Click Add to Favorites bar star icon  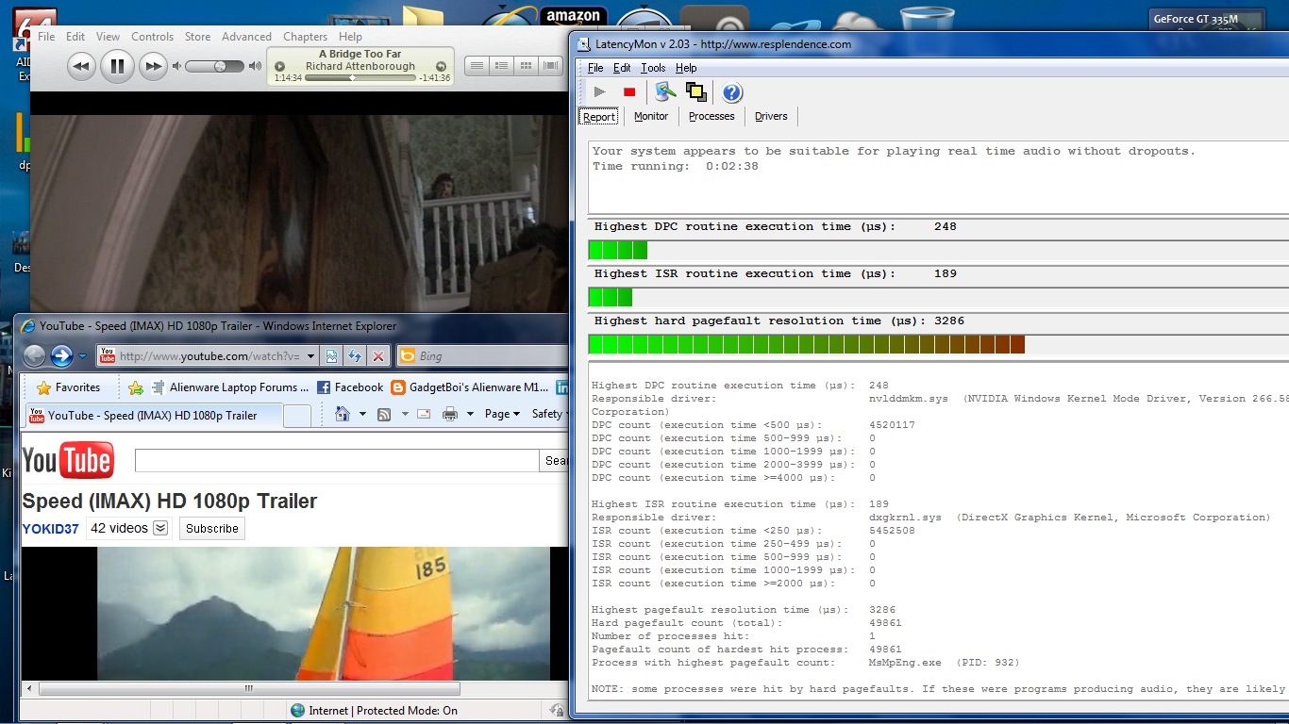pos(136,387)
